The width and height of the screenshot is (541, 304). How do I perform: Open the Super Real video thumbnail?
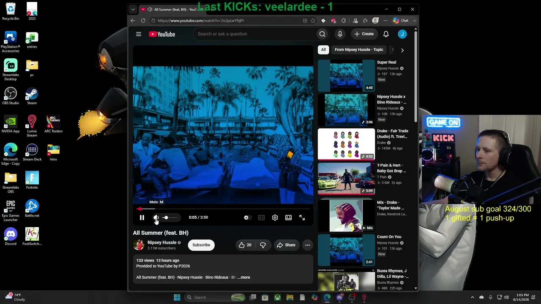[x=346, y=76]
